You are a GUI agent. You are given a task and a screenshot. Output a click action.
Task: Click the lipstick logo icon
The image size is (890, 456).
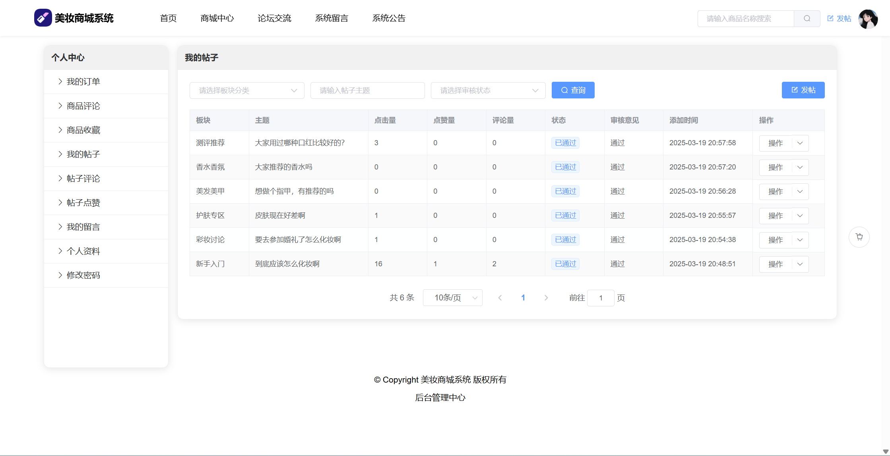(x=43, y=18)
